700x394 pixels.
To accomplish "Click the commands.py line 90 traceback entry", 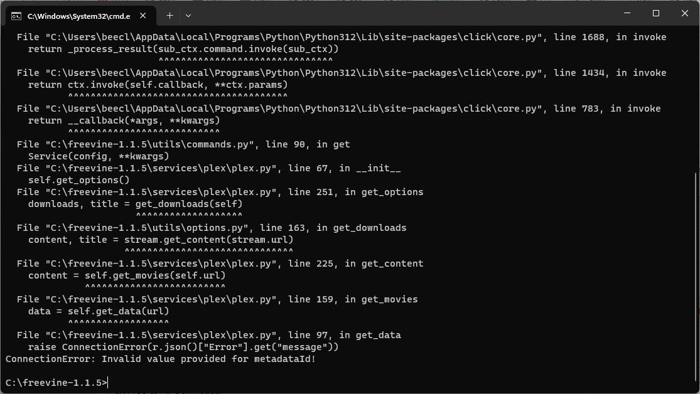I will click(x=183, y=144).
